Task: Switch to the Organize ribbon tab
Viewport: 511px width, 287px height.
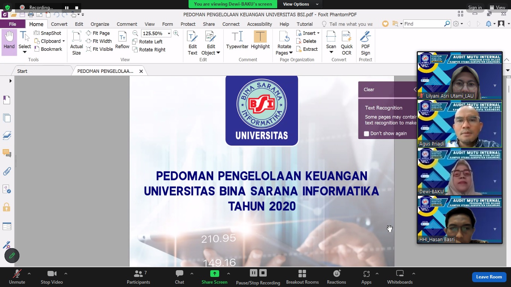Action: [x=100, y=24]
